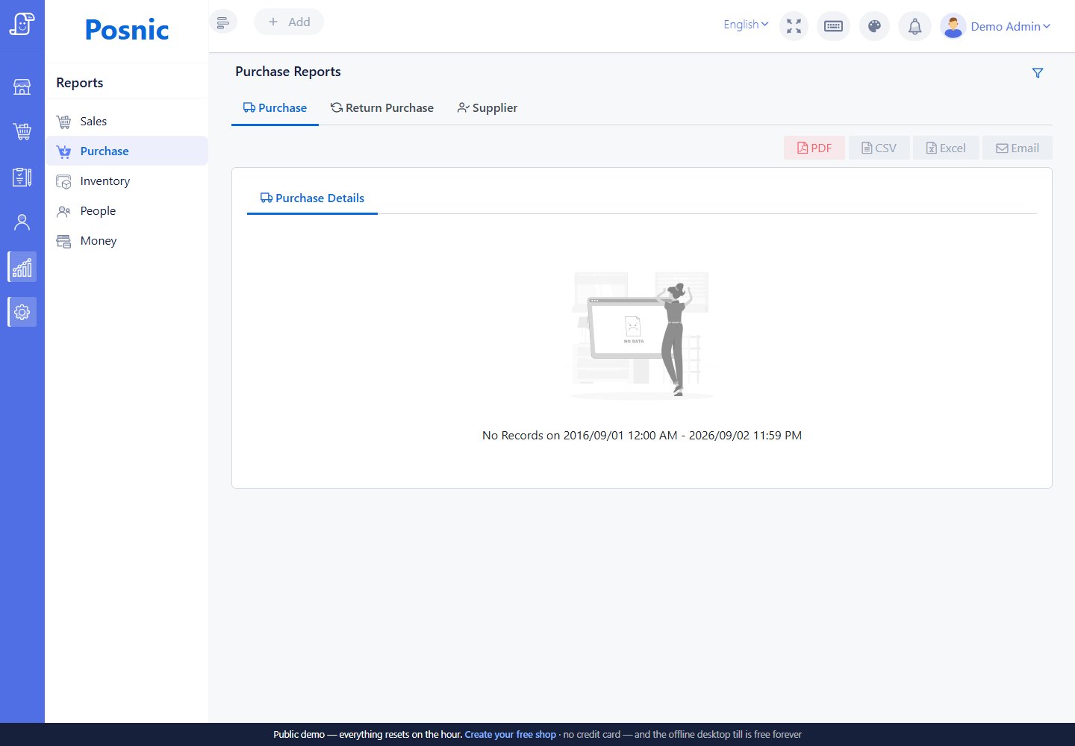Export report as CSV
This screenshot has width=1075, height=746.
coord(879,148)
